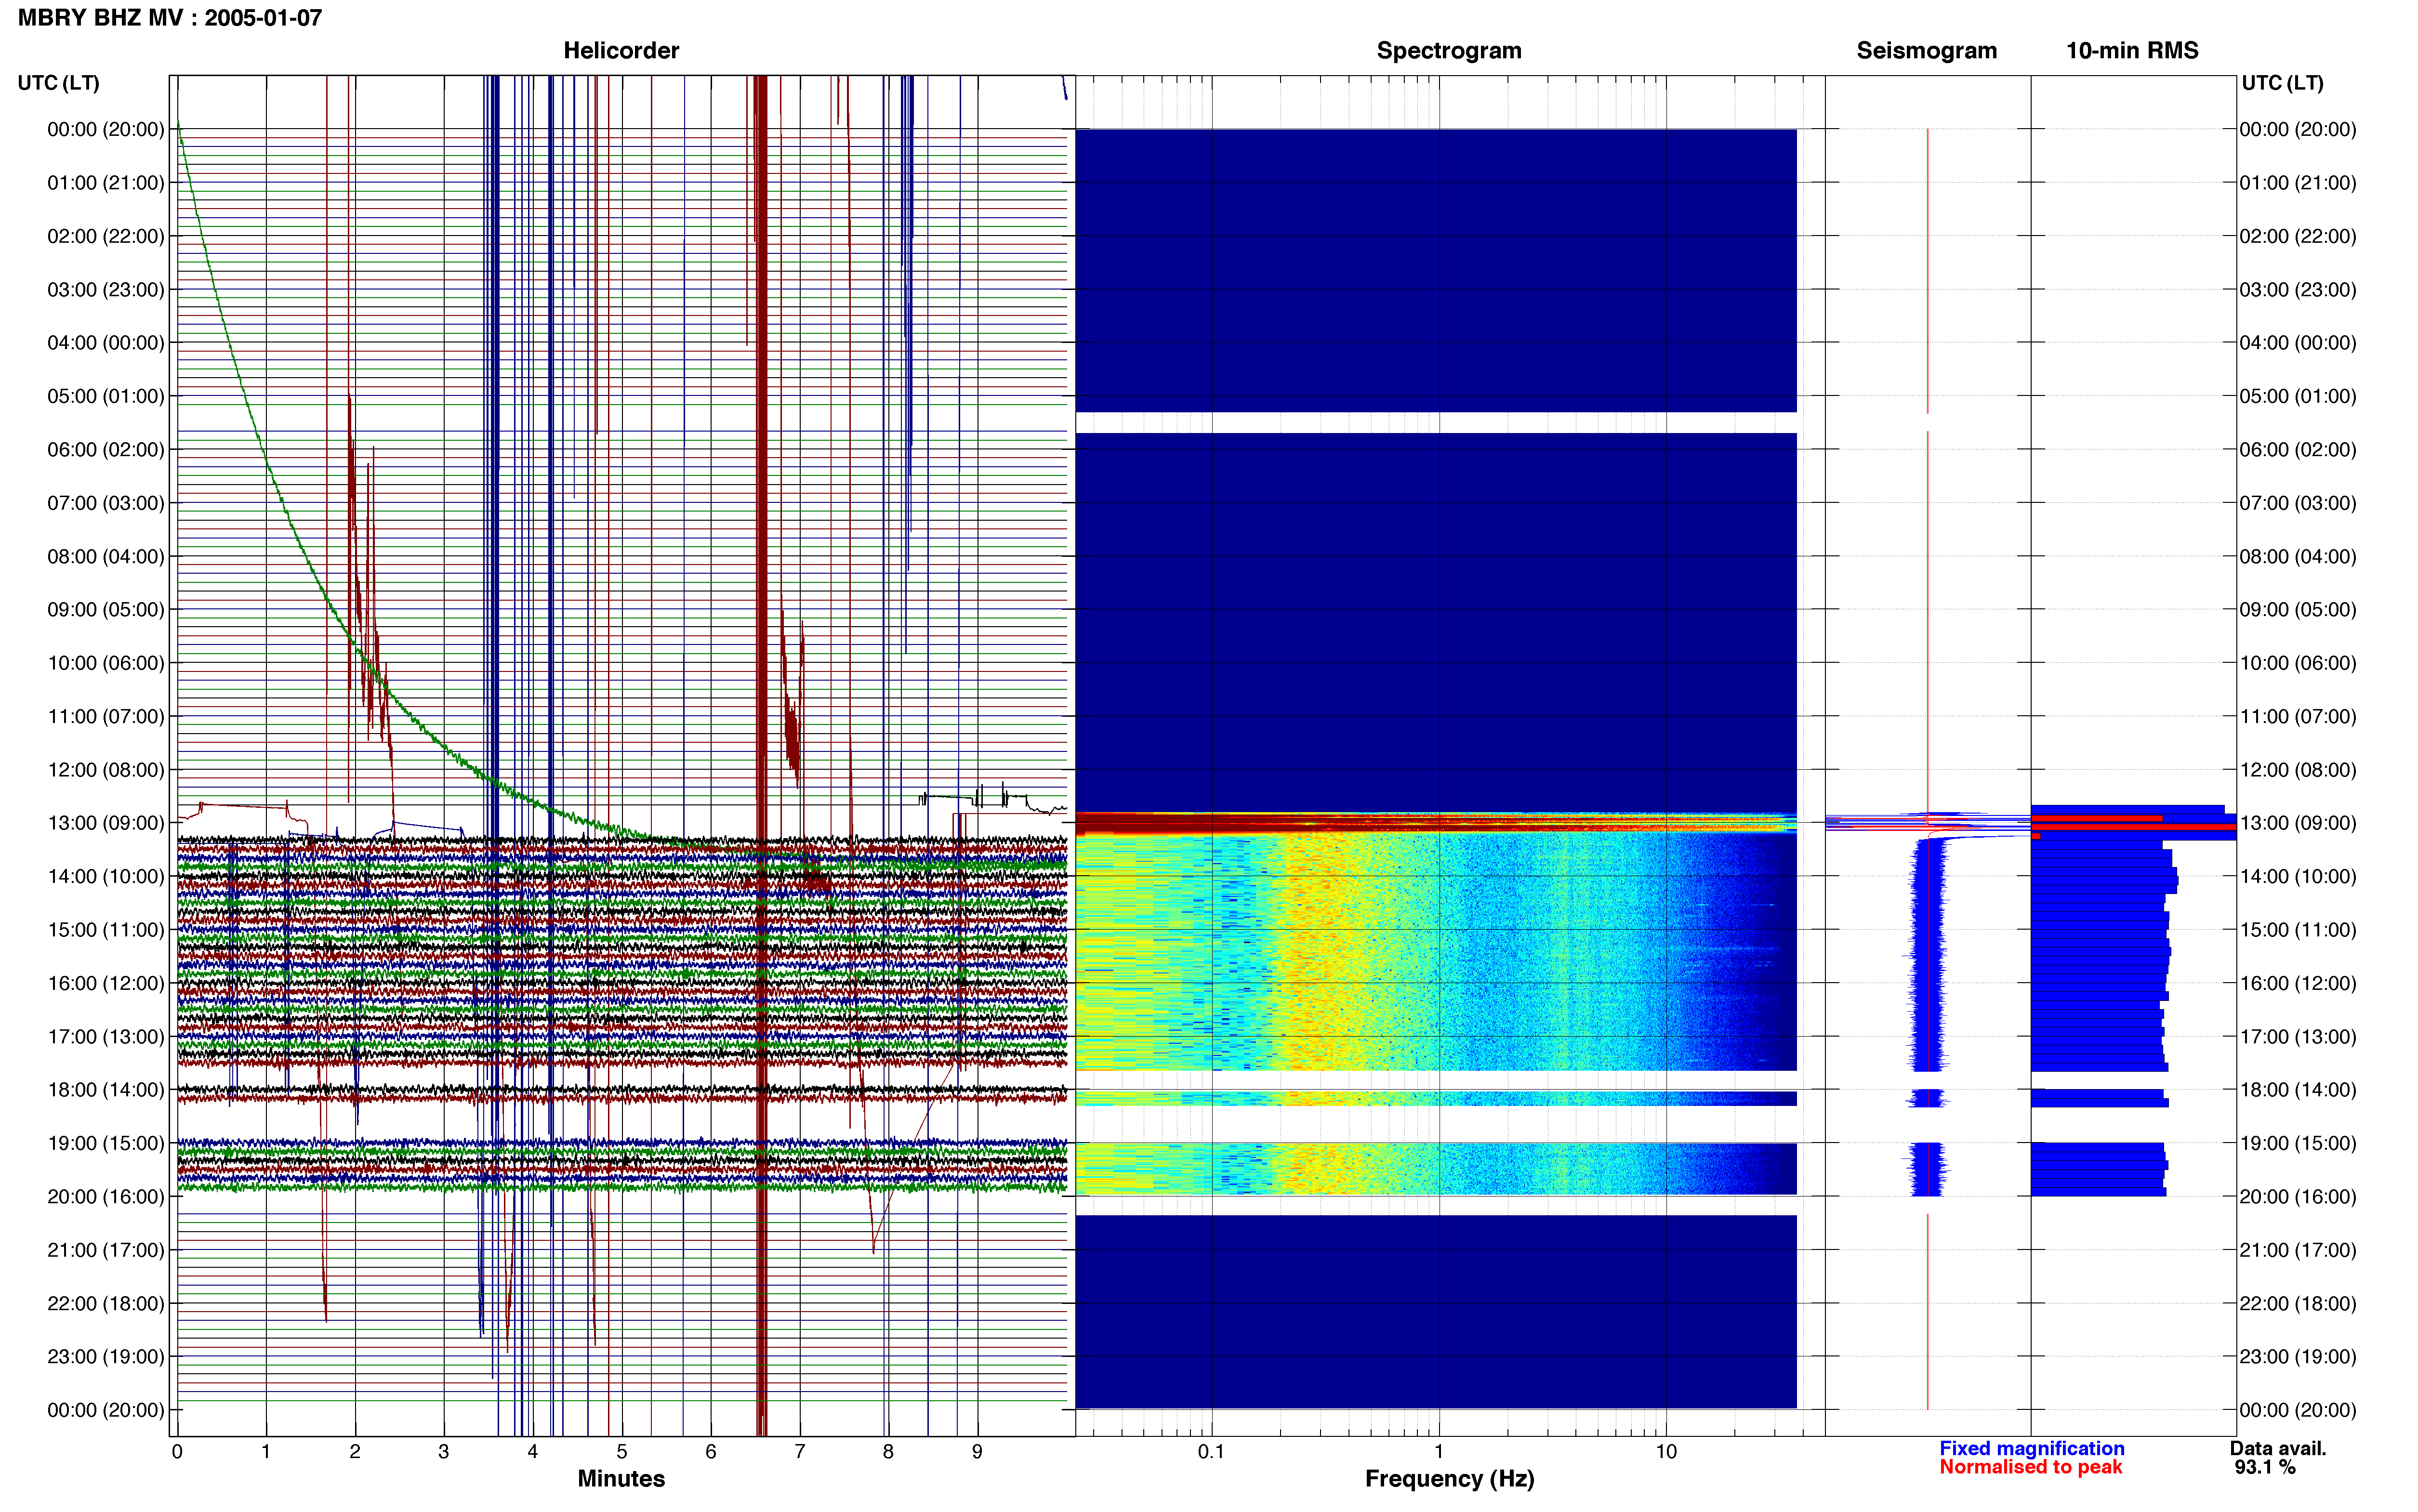The image size is (2418, 1512).
Task: Click the right '18:00 (14:00)' time label
Action: click(x=2298, y=1090)
